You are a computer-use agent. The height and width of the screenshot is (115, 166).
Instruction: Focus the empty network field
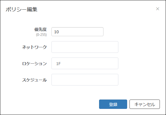point(85,47)
